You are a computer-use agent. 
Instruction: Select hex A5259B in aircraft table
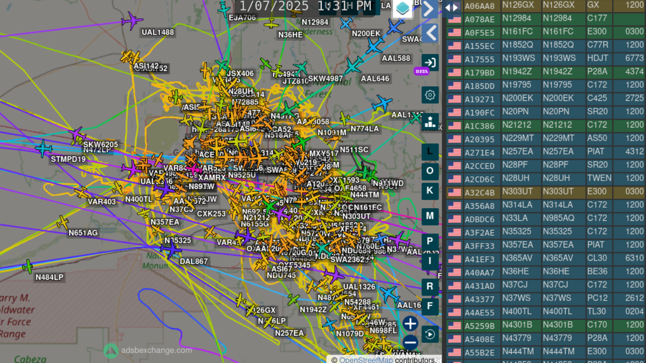(479, 326)
